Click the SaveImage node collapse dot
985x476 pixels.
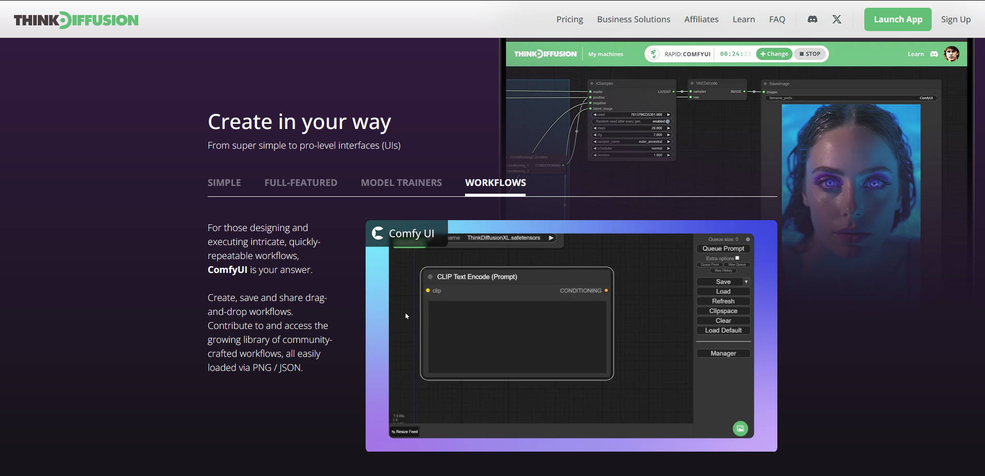[765, 84]
